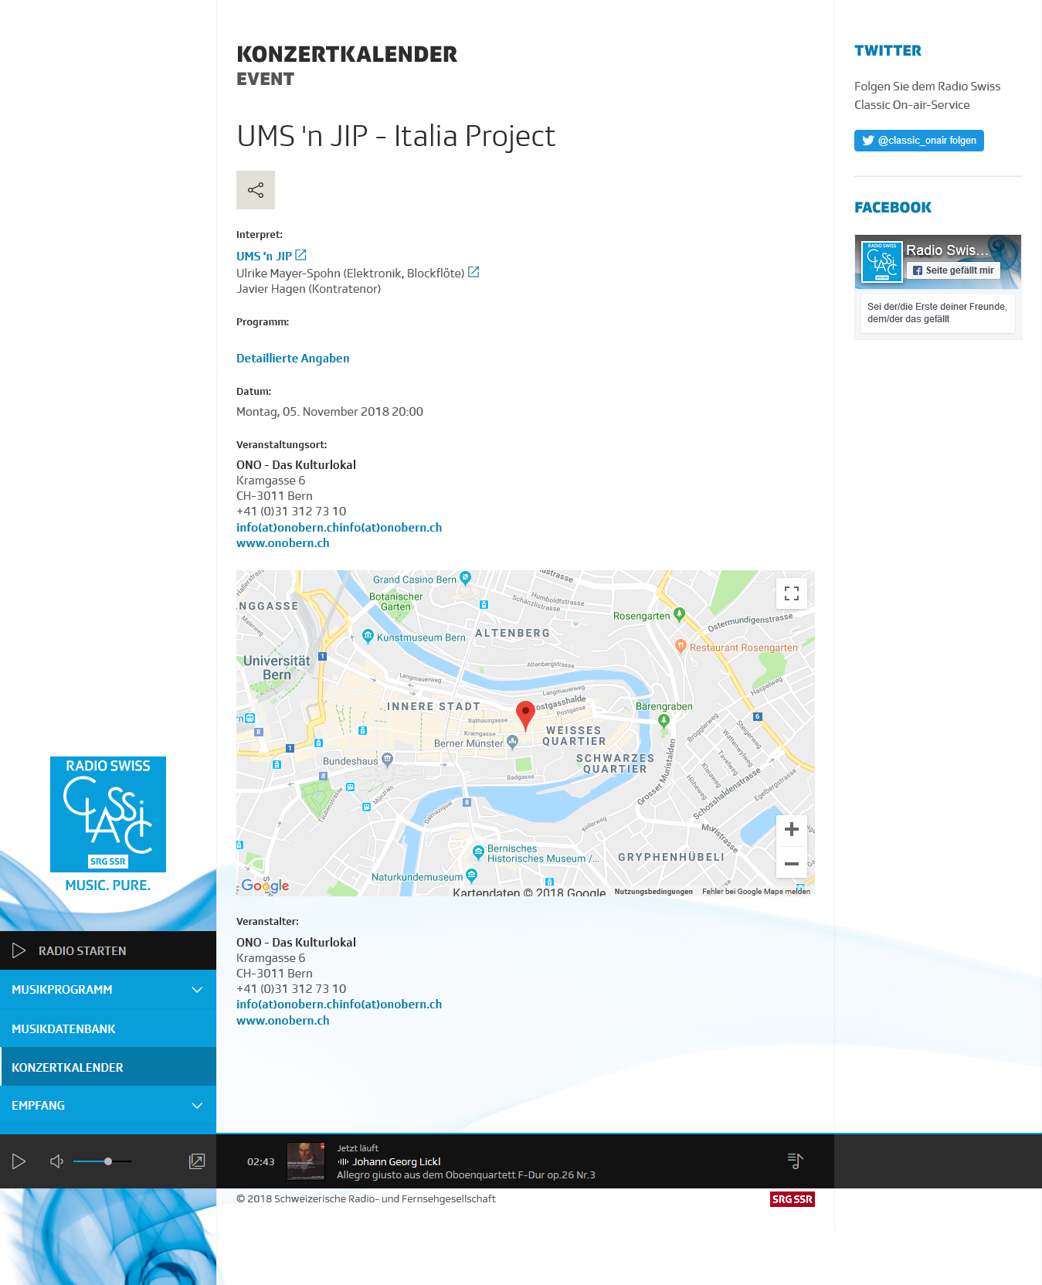
Task: Expand the Musikprogramm menu chevron
Action: point(197,990)
